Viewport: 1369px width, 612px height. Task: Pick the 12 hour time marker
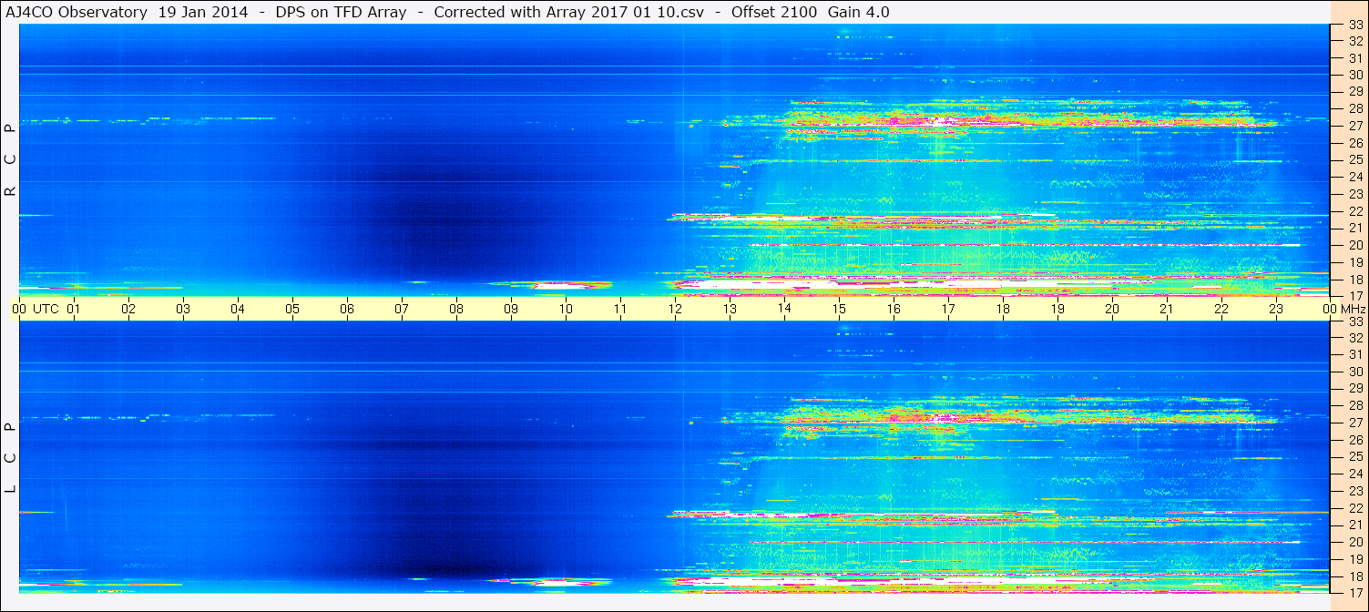(675, 309)
